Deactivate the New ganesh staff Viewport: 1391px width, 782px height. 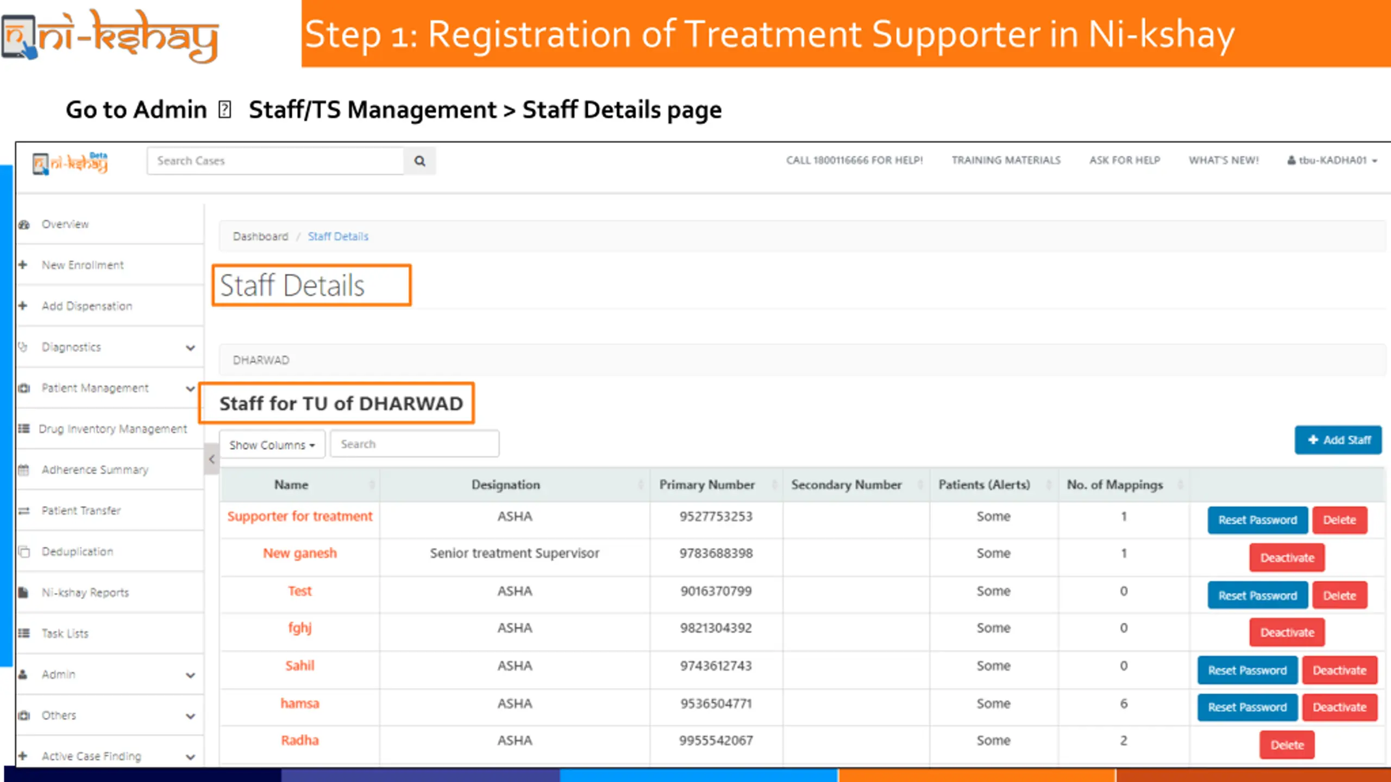click(1287, 558)
